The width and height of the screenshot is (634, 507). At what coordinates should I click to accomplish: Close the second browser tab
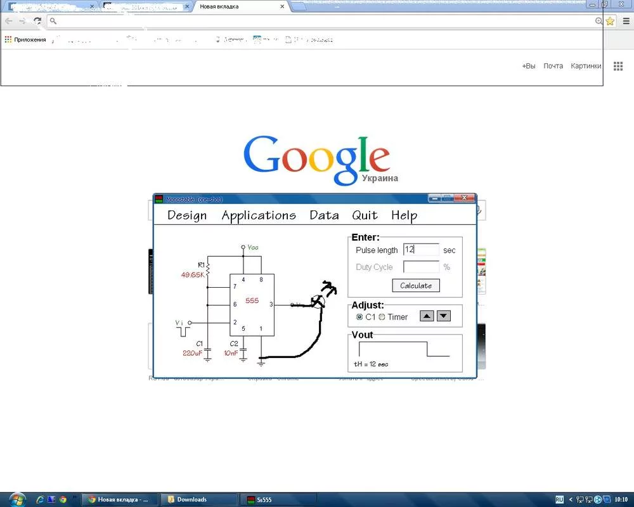[187, 6]
